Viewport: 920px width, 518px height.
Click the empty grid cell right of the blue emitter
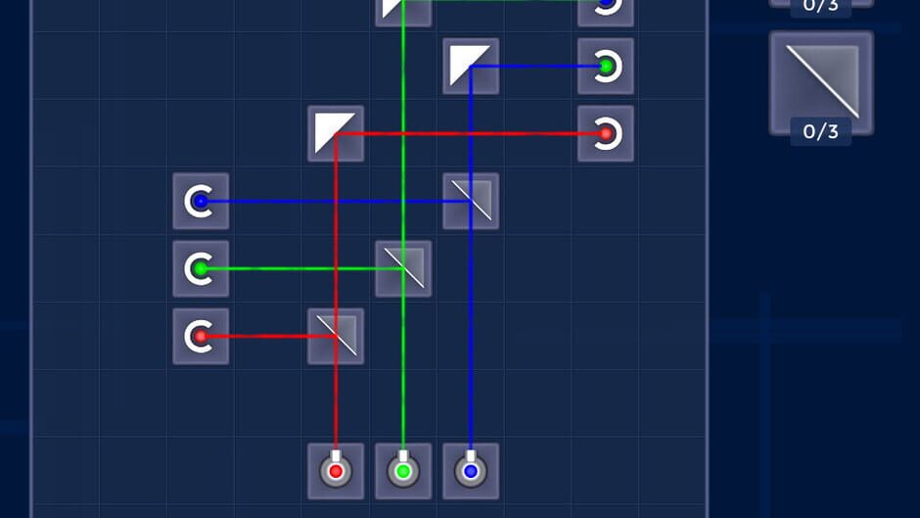(538, 471)
